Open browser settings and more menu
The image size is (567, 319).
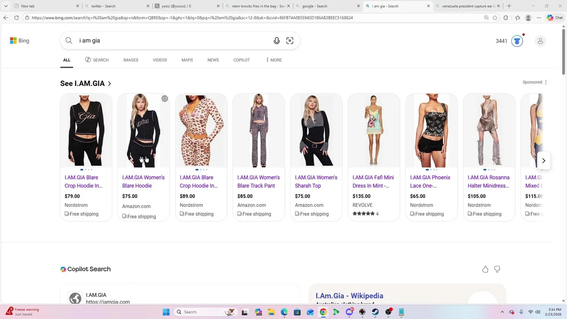tap(539, 18)
